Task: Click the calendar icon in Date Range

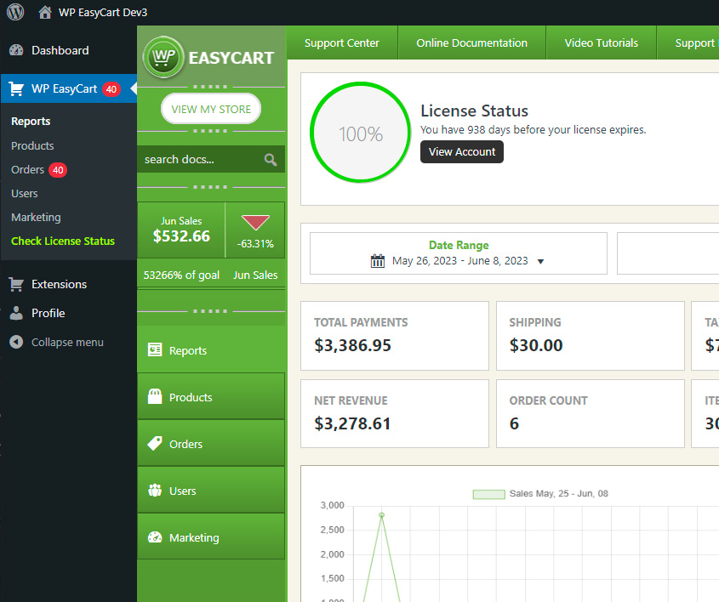Action: coord(378,261)
